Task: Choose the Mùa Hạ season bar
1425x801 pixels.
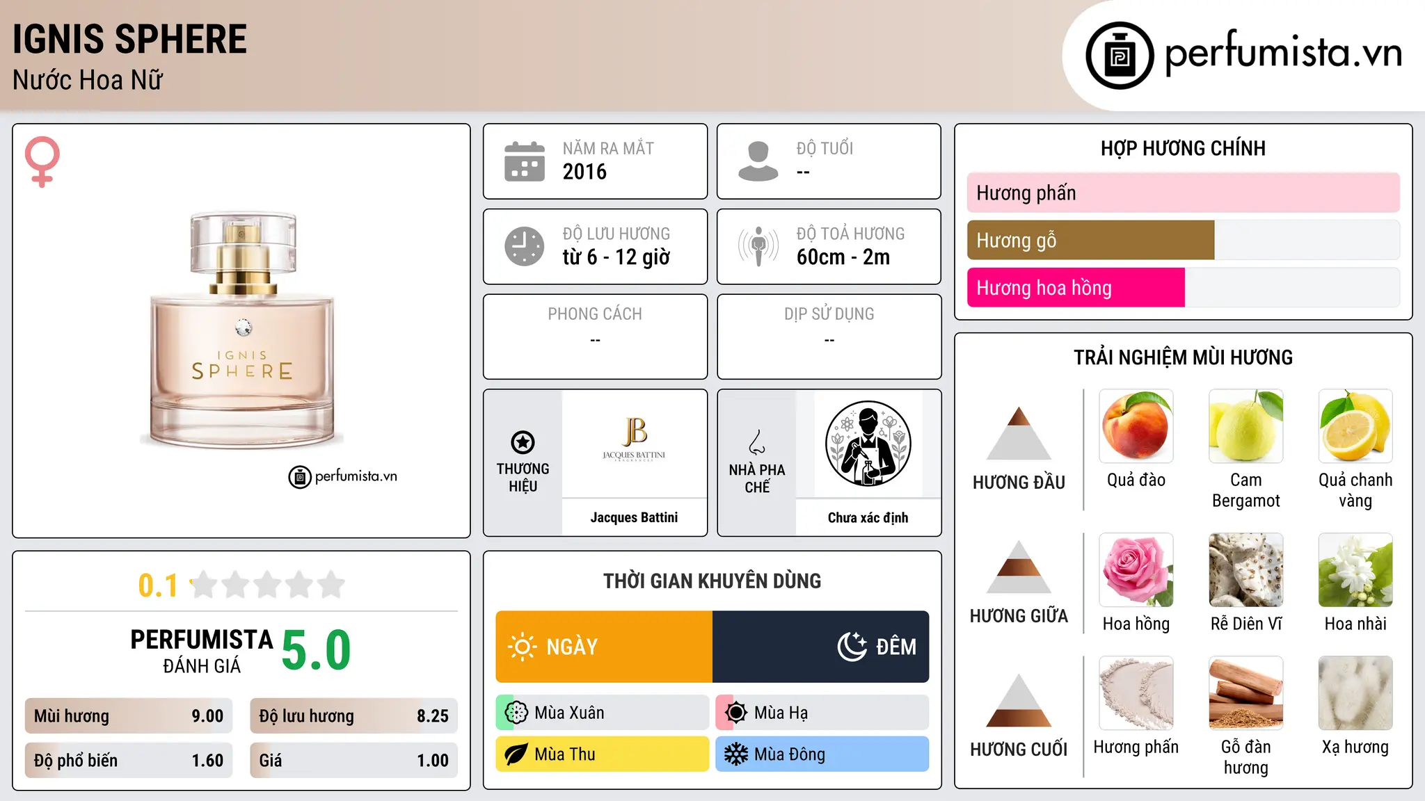Action: coord(822,713)
